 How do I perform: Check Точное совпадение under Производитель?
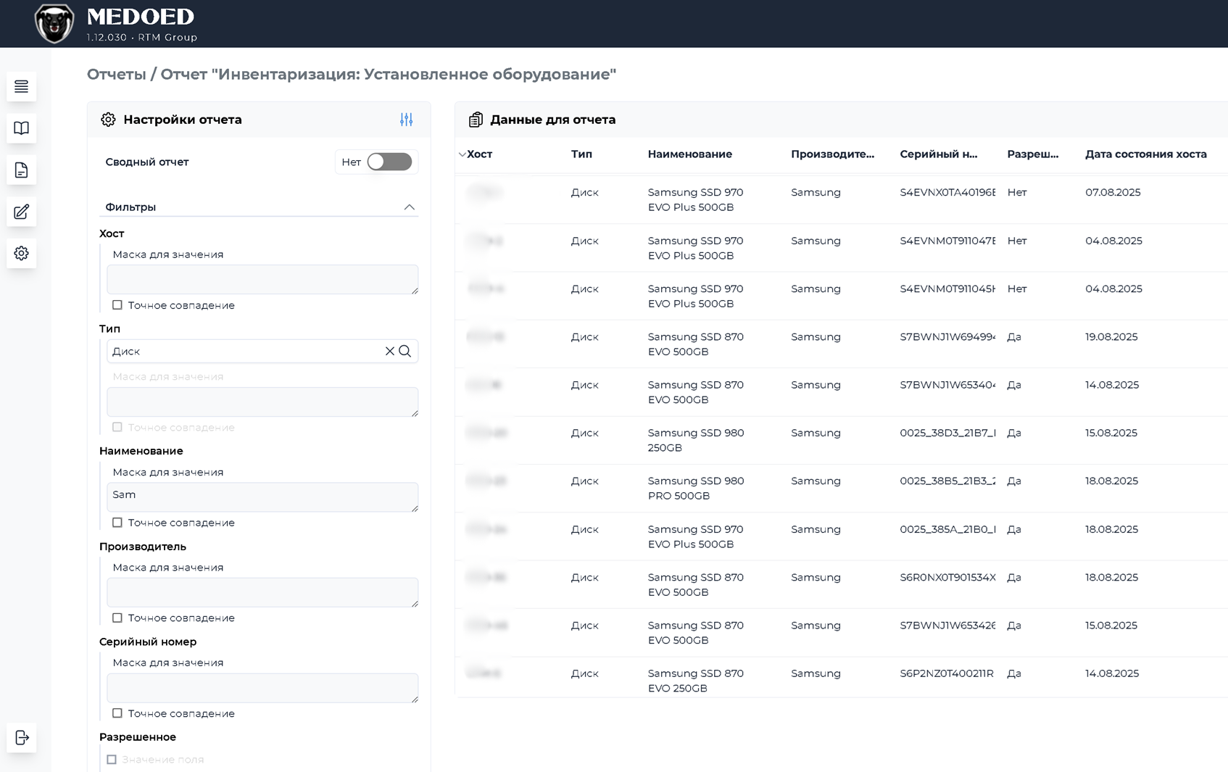tap(117, 618)
